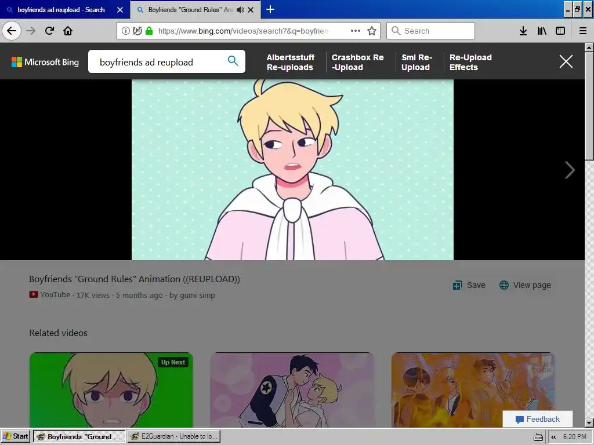Open the browser home page
This screenshot has width=594, height=445.
(x=68, y=31)
